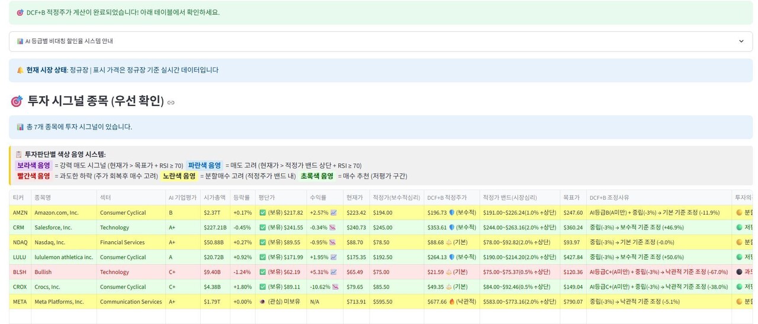This screenshot has height=324, width=758.
Task: Click the downtrend chart icon in CROX's 수익률 cell
Action: pyautogui.click(x=336, y=287)
